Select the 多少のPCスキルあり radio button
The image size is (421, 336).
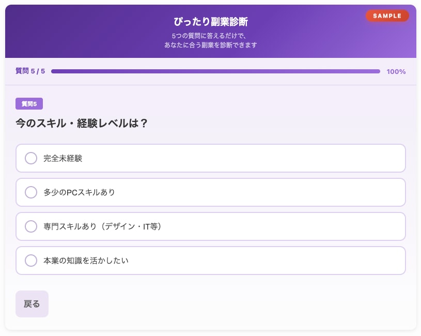31,192
